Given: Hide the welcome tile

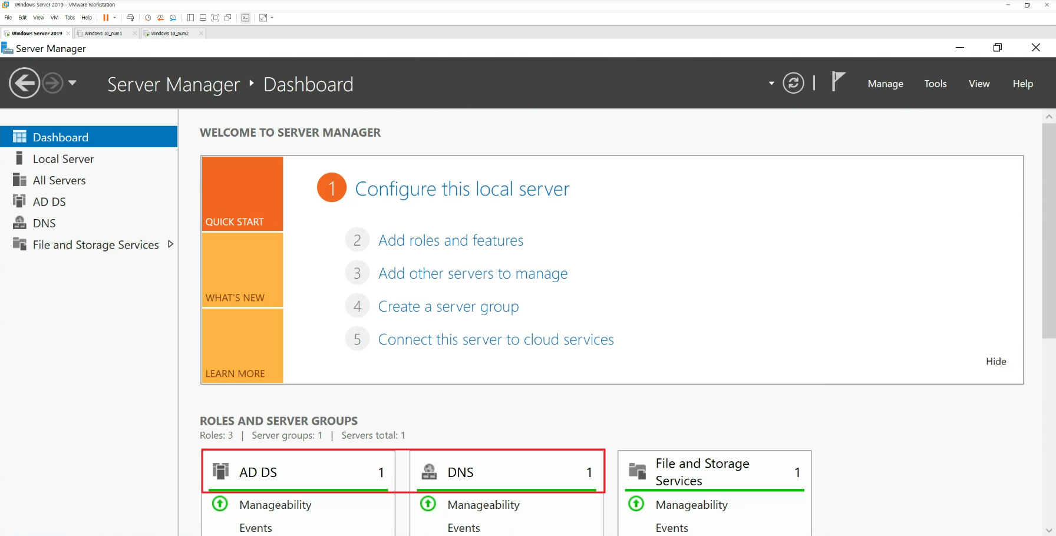Looking at the screenshot, I should click(996, 361).
